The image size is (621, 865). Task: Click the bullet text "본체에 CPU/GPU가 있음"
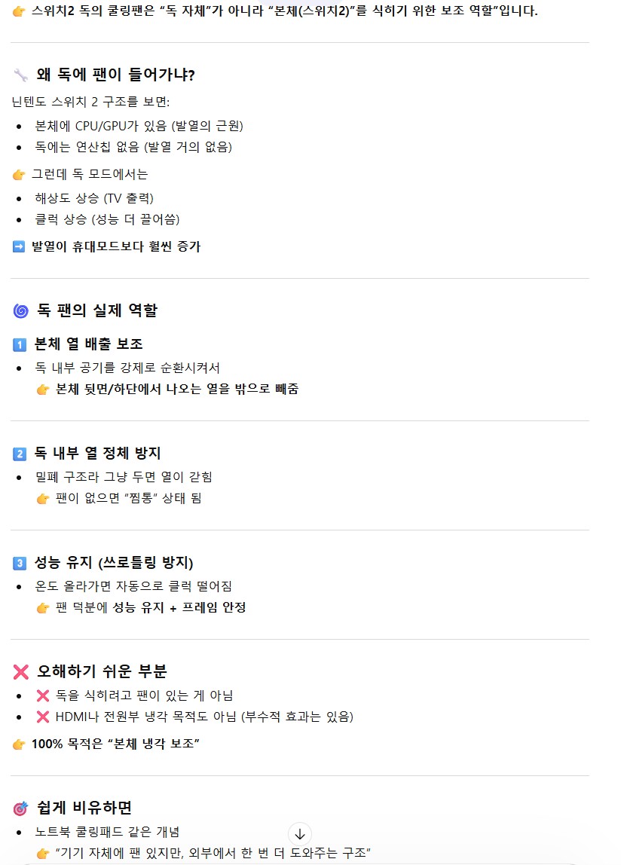tap(139, 126)
